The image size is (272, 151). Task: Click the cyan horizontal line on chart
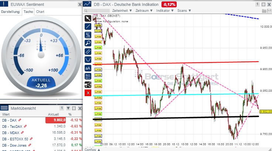pyautogui.click(x=176, y=95)
